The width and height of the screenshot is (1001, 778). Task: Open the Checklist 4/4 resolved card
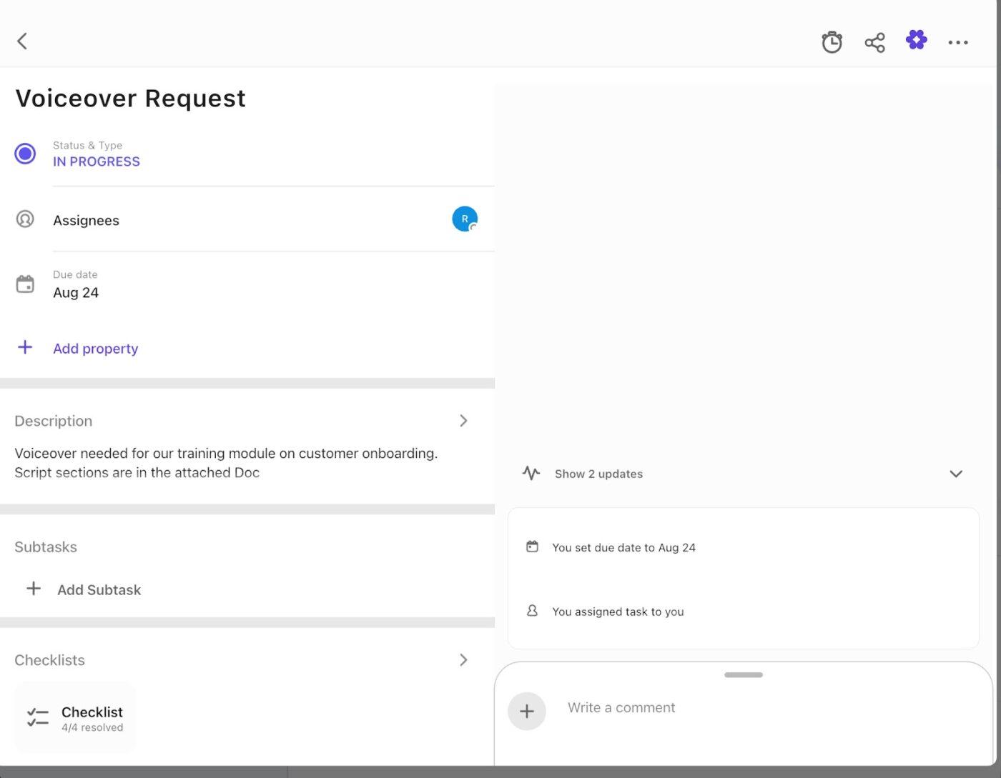[x=75, y=717]
